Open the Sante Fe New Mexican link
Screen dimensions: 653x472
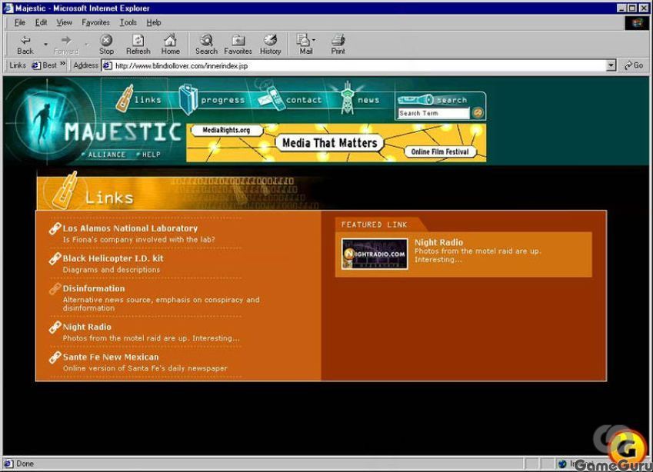tap(110, 357)
